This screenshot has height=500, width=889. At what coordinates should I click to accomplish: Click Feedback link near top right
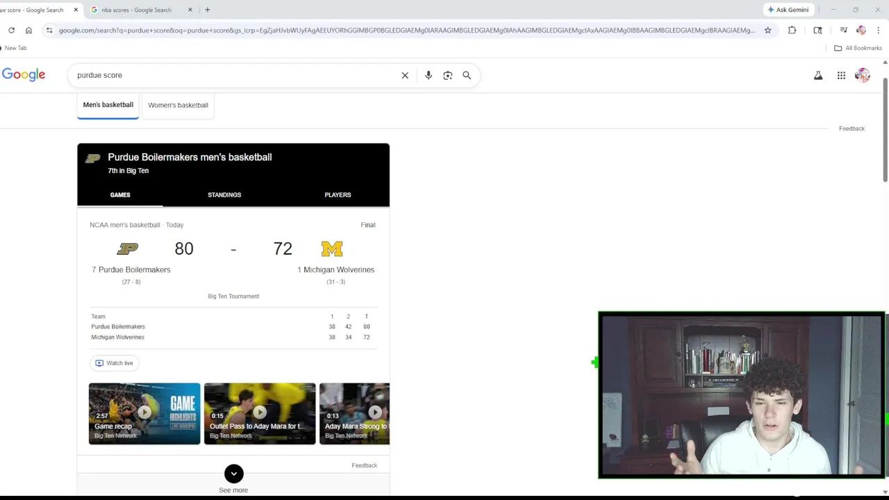[851, 128]
